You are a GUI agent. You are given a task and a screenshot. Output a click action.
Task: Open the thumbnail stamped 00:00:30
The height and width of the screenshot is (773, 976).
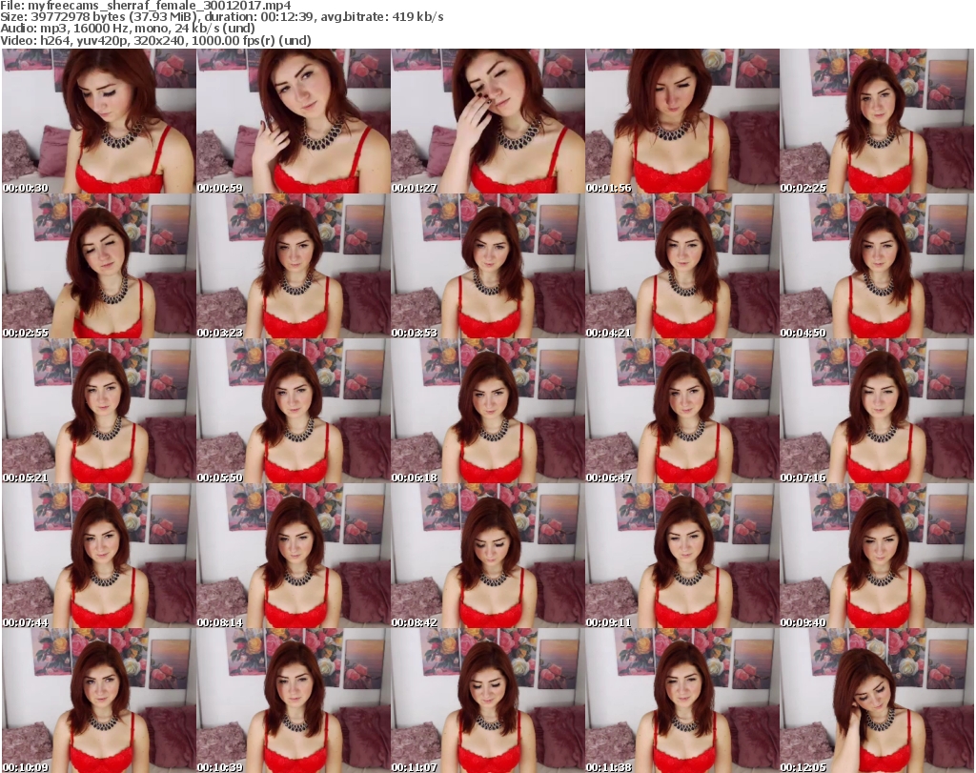click(x=99, y=121)
